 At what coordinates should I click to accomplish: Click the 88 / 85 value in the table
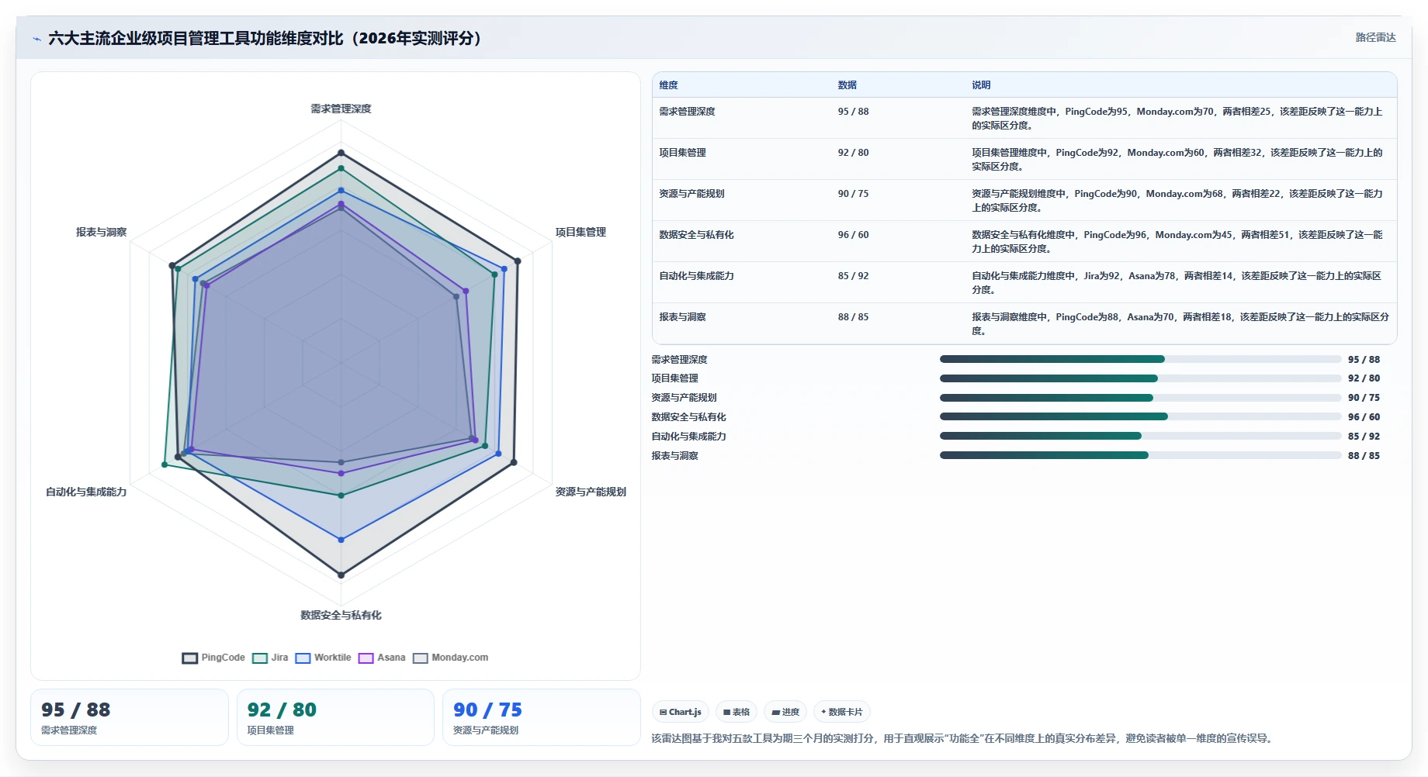pyautogui.click(x=853, y=317)
